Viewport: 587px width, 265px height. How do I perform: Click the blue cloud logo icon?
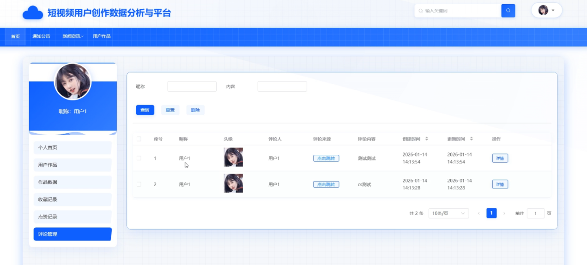33,12
